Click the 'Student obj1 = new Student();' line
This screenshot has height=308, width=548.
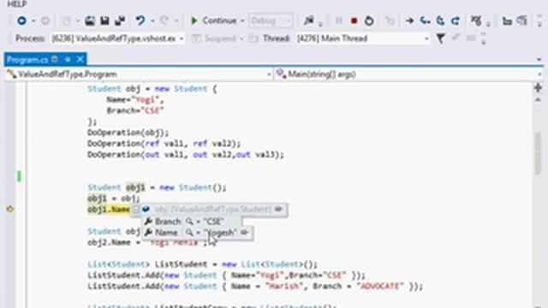pyautogui.click(x=157, y=187)
